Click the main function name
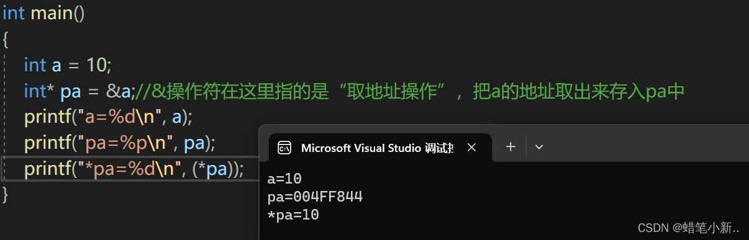Image resolution: width=749 pixels, height=240 pixels. pyautogui.click(x=52, y=13)
